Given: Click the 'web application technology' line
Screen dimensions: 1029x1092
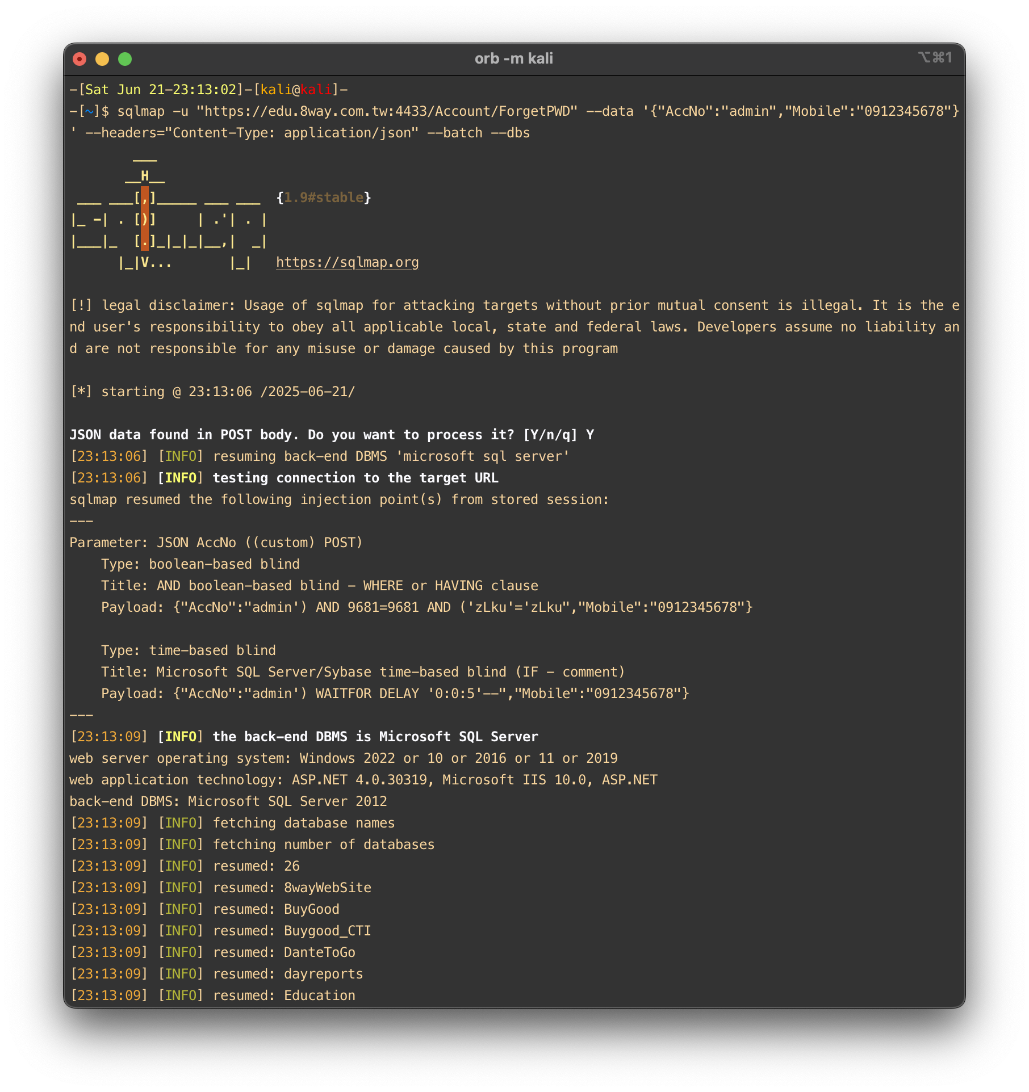Looking at the screenshot, I should point(363,780).
